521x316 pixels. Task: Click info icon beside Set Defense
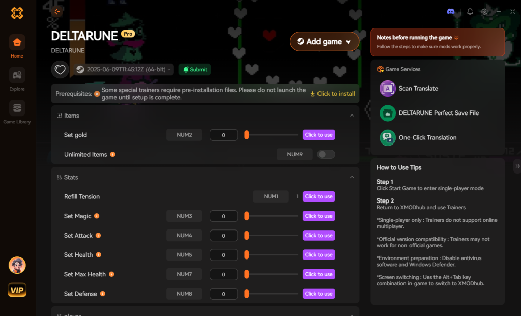click(x=103, y=294)
